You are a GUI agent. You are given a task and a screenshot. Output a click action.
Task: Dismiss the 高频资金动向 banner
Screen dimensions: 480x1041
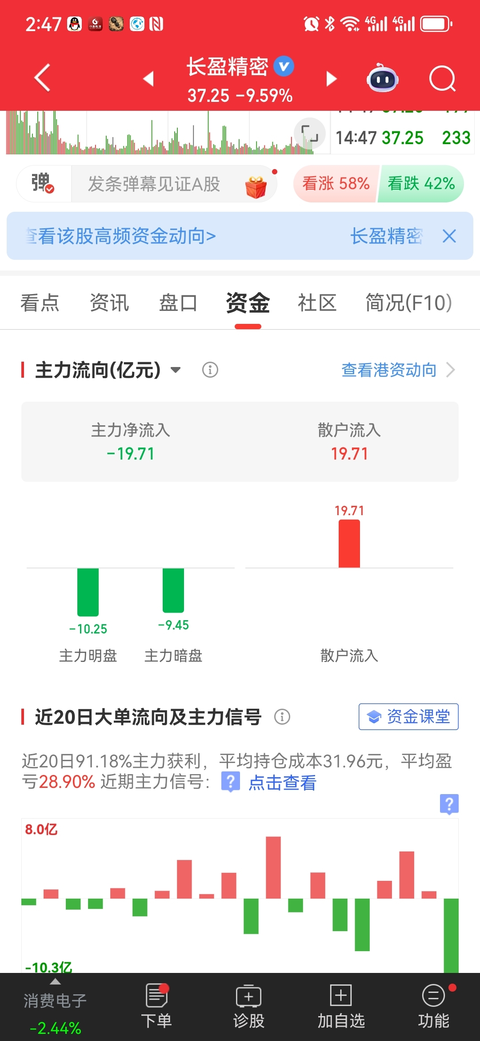pos(449,236)
